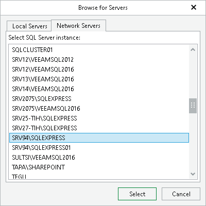
Task: Select SQLCLUSTER01 in the list
Action: point(99,50)
